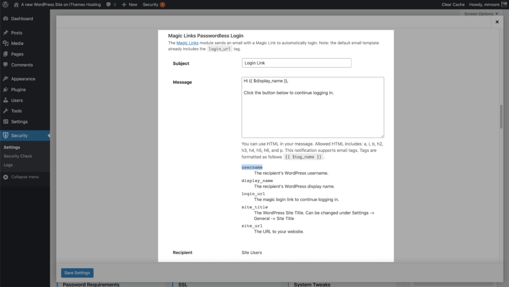Follow the Magic Links hyperlink
The height and width of the screenshot is (287, 509).
click(187, 43)
